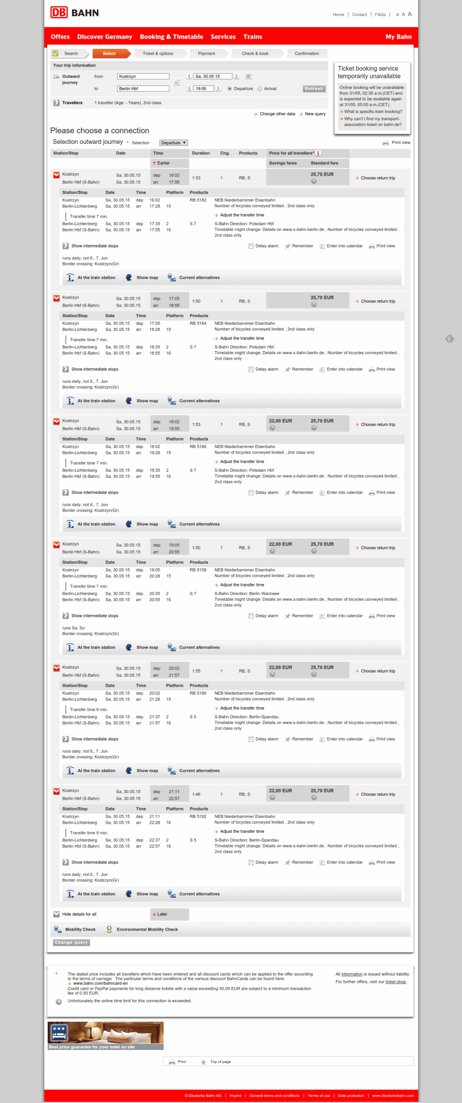
Task: View Current alternatives for 16:02 connection
Action: (x=194, y=277)
